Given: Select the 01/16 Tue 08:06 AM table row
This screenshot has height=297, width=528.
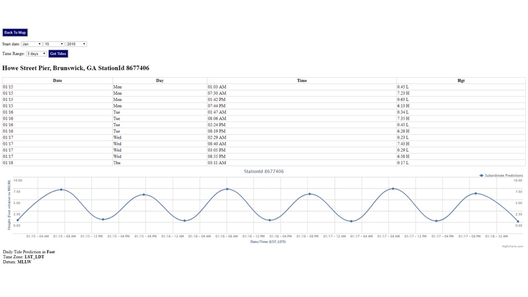Looking at the screenshot, I should coord(264,118).
